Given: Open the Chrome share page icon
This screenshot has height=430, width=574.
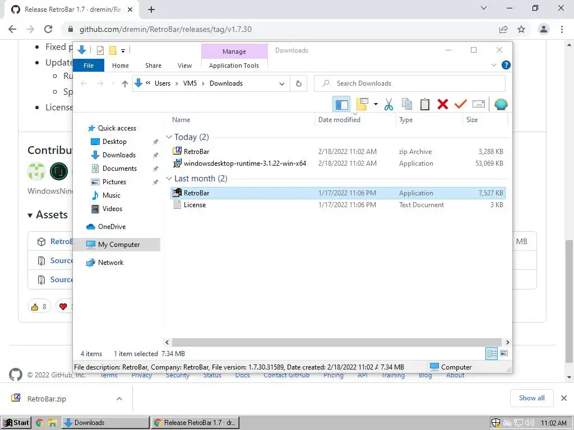Looking at the screenshot, I should pos(503,29).
